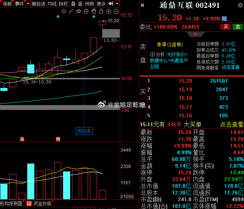Open the toolbox briefcase icon
The width and height of the screenshot is (244, 209).
point(86,11)
